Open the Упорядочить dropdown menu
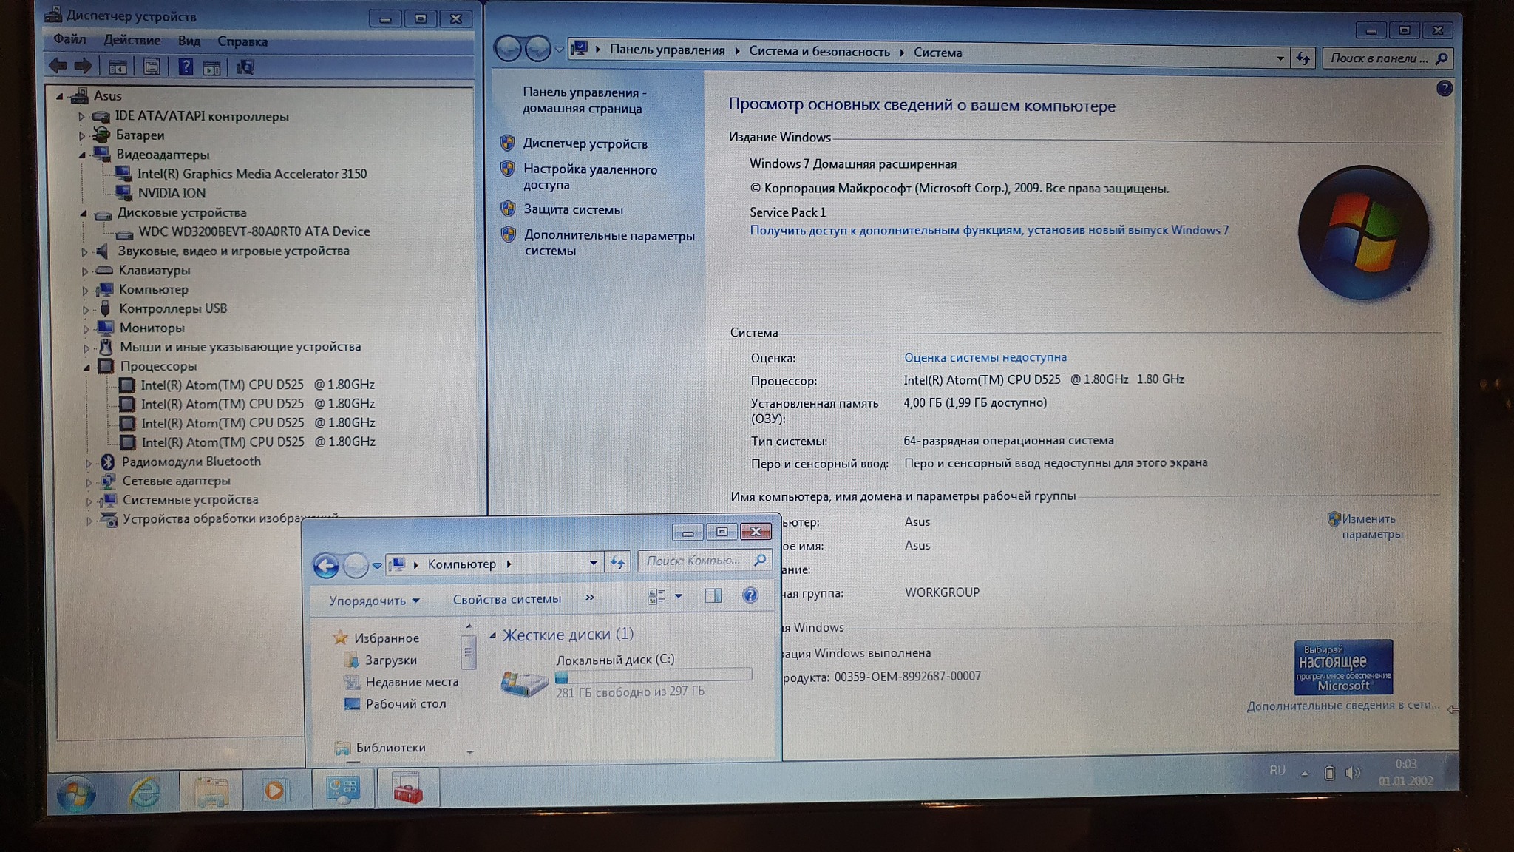The image size is (1514, 852). pos(374,601)
